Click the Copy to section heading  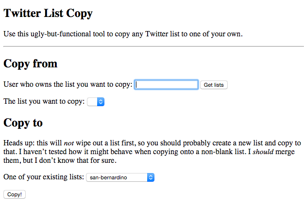pyautogui.click(x=23, y=123)
